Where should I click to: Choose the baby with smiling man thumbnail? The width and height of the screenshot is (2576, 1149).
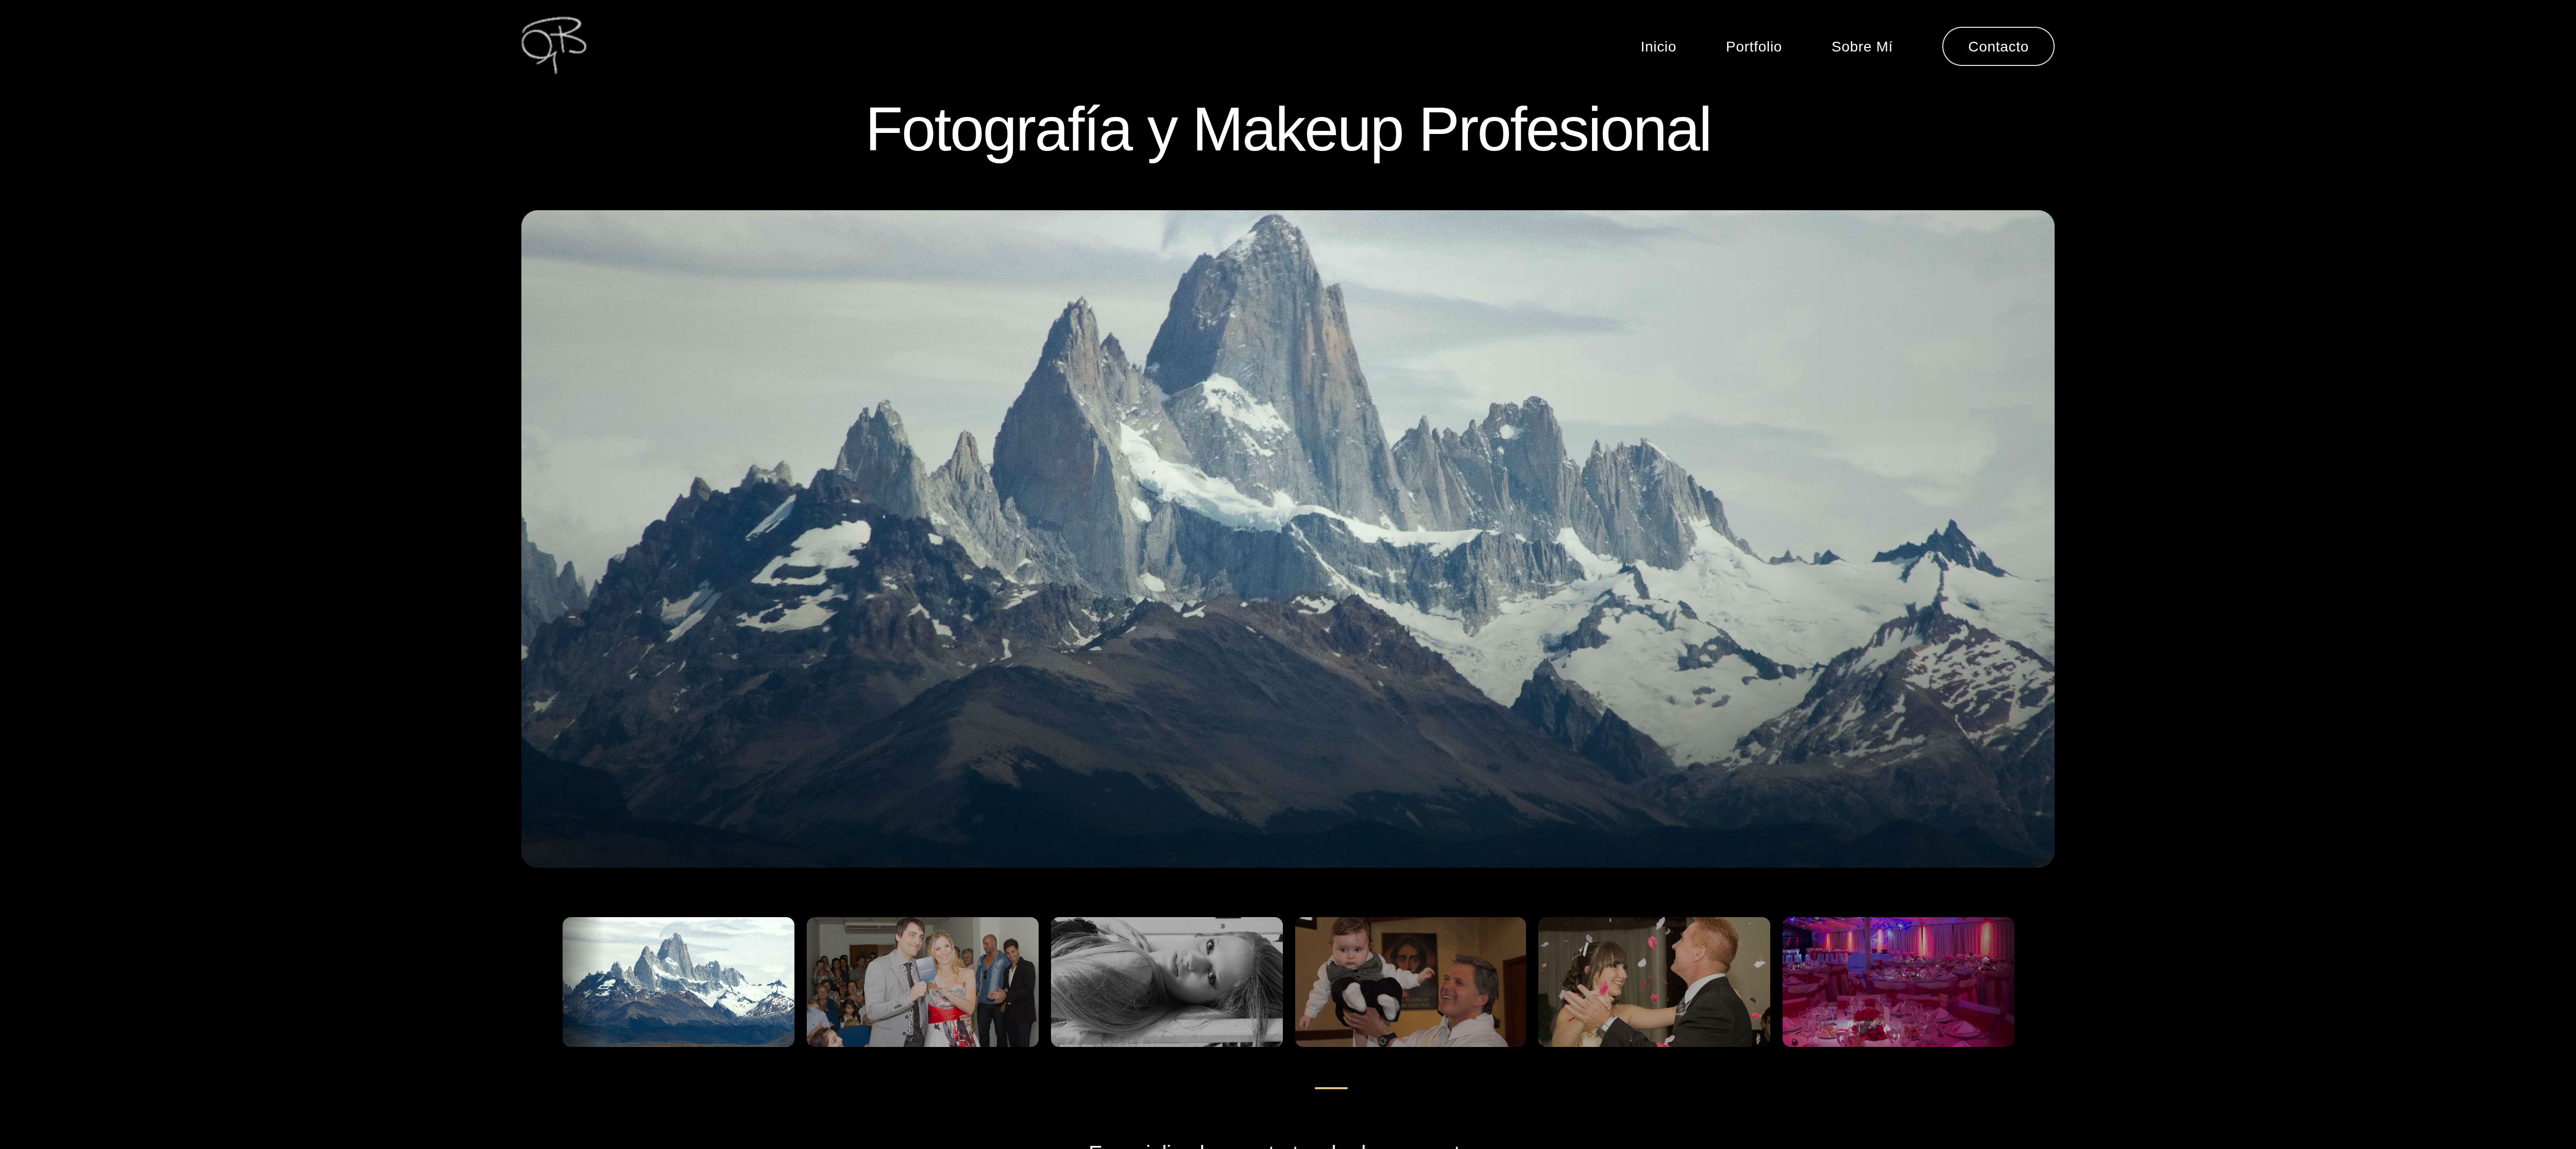click(1410, 982)
